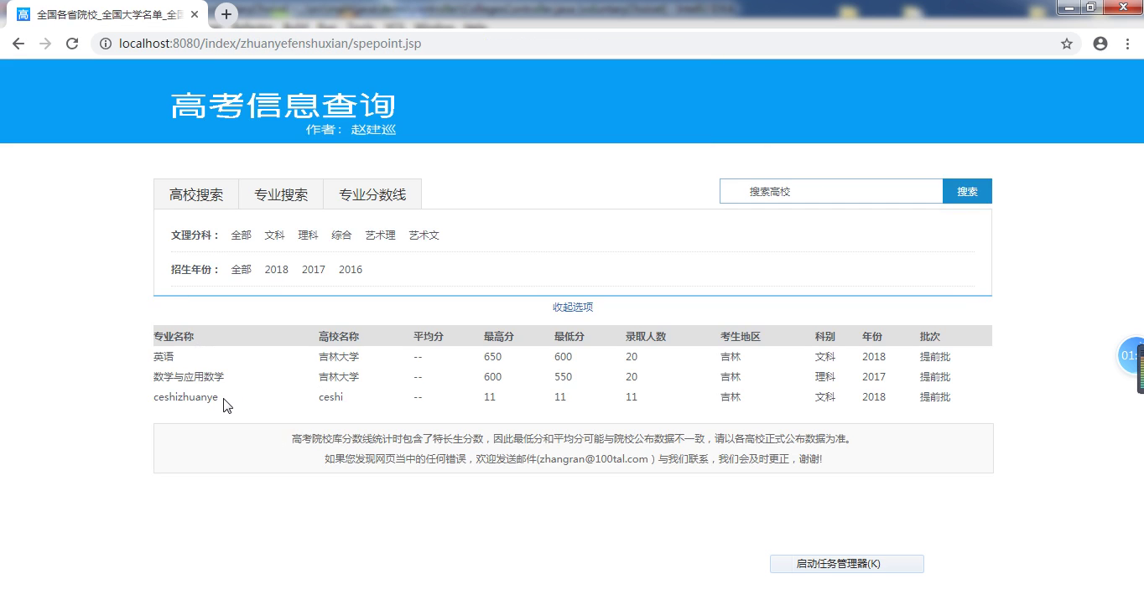Click lowest score 550 in 数学与应用数学 row

click(564, 377)
